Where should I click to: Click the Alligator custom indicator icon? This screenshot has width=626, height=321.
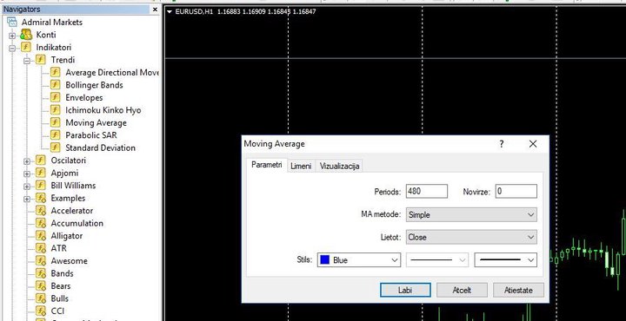click(x=41, y=236)
